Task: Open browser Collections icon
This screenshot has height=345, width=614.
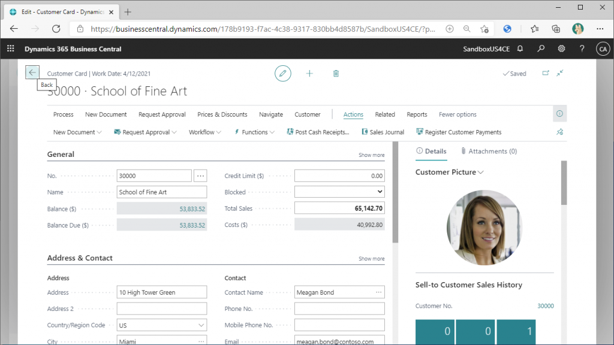Action: 556,29
